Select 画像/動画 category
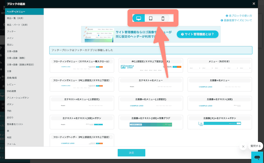 [x=24, y=78]
